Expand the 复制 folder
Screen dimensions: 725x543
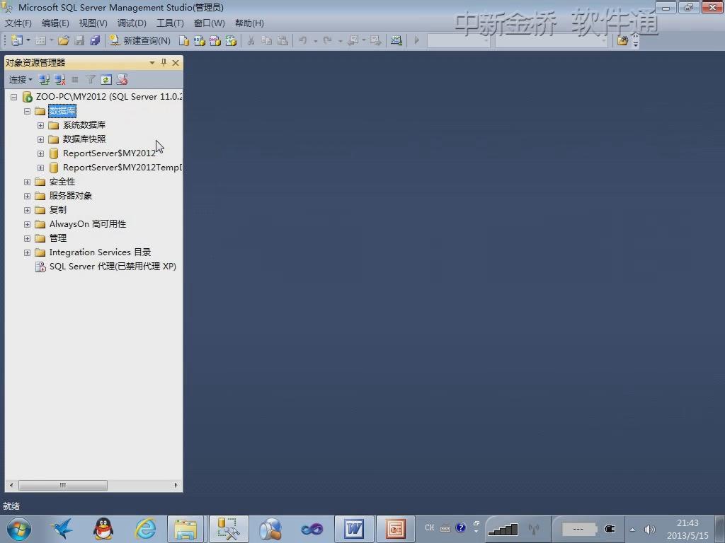(x=28, y=211)
